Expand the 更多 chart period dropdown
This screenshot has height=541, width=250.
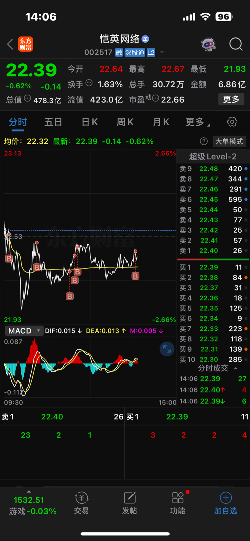pyautogui.click(x=197, y=122)
